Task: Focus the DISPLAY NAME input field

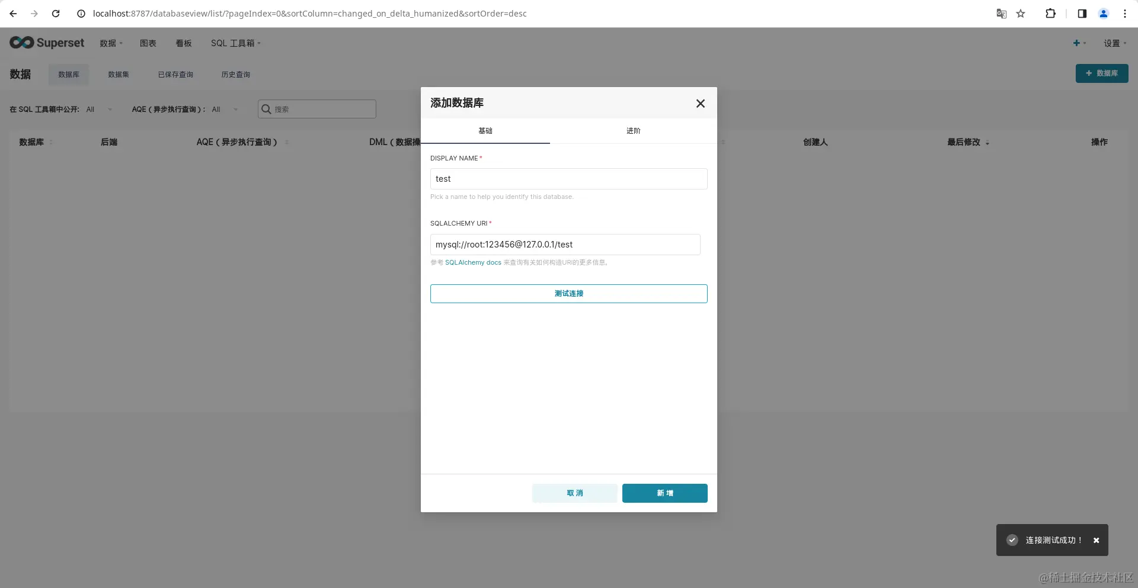Action: click(569, 179)
